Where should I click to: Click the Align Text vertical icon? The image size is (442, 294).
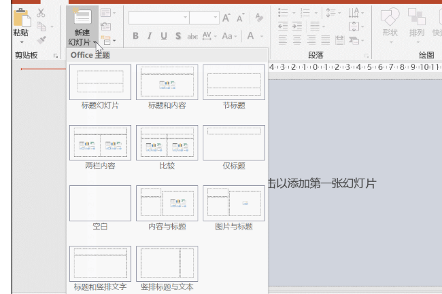[x=354, y=26]
